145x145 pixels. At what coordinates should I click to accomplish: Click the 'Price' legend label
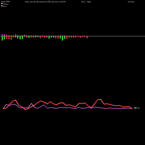(5, 6)
